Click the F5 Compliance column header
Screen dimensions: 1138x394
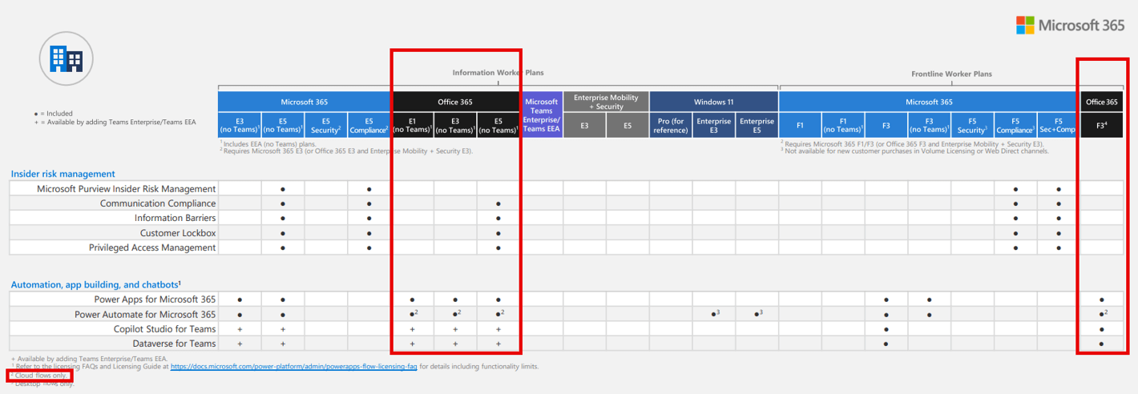1015,125
